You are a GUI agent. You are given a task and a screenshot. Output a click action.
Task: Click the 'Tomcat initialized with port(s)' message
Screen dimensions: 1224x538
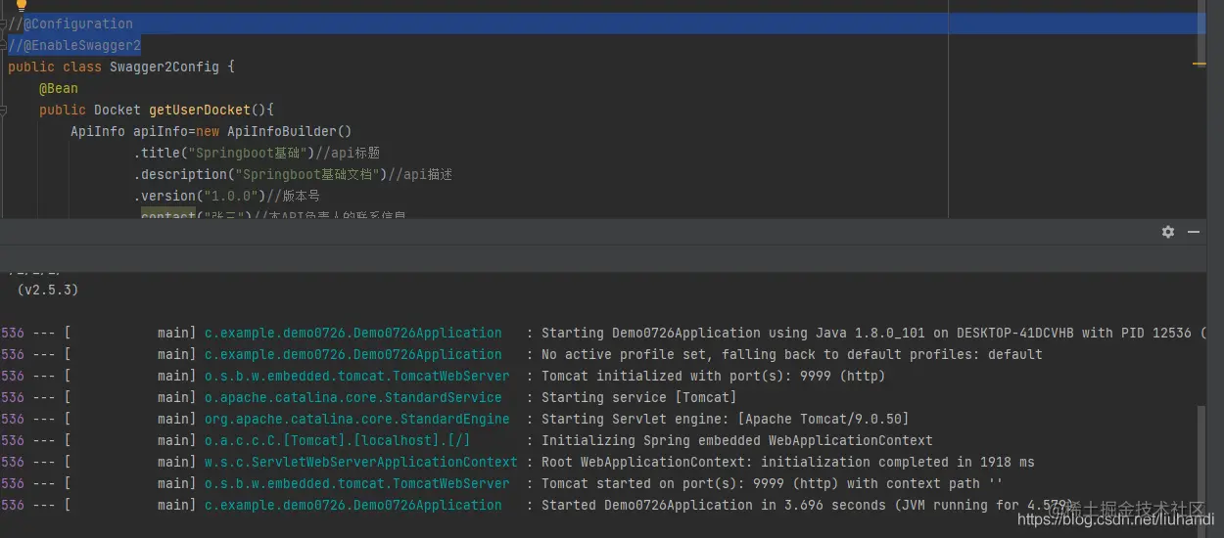[x=713, y=376]
